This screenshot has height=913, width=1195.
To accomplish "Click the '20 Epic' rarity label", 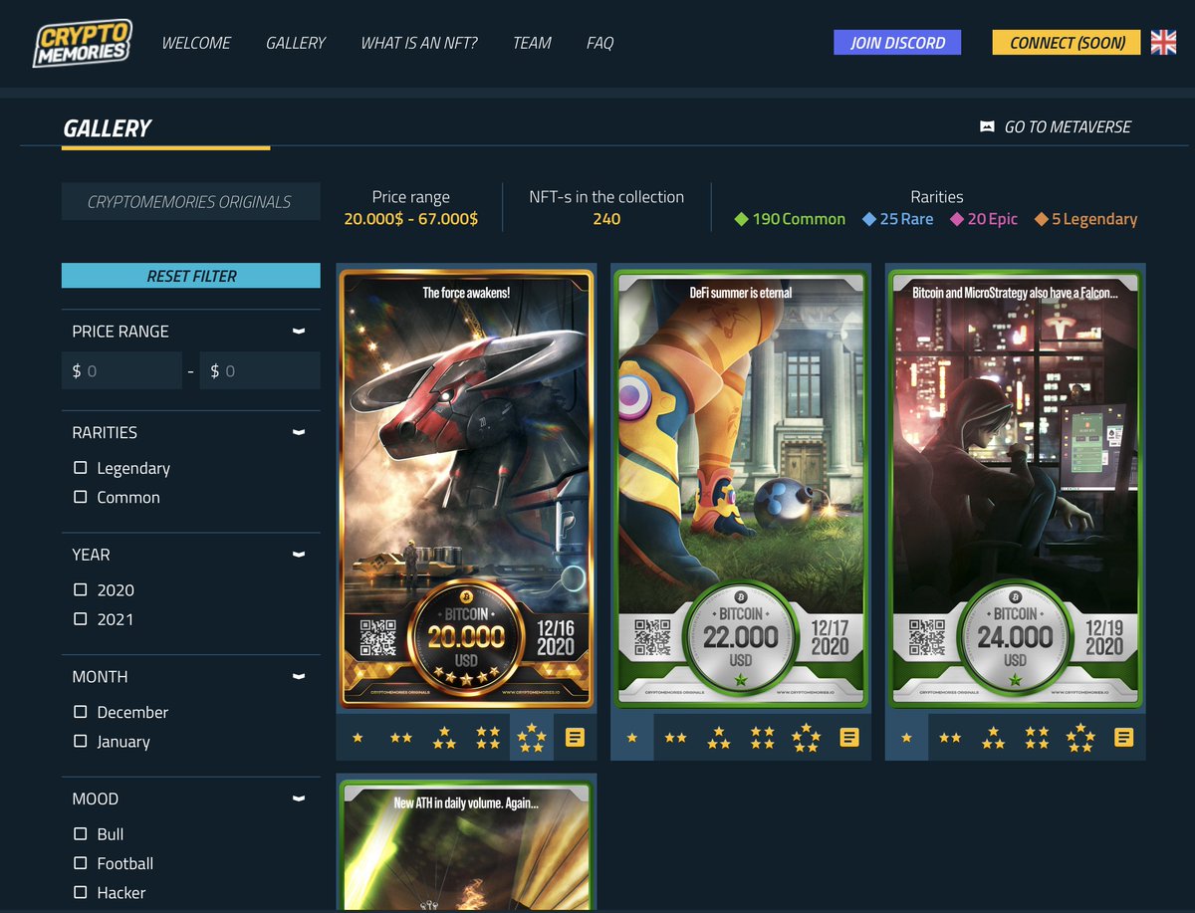I will 983,219.
